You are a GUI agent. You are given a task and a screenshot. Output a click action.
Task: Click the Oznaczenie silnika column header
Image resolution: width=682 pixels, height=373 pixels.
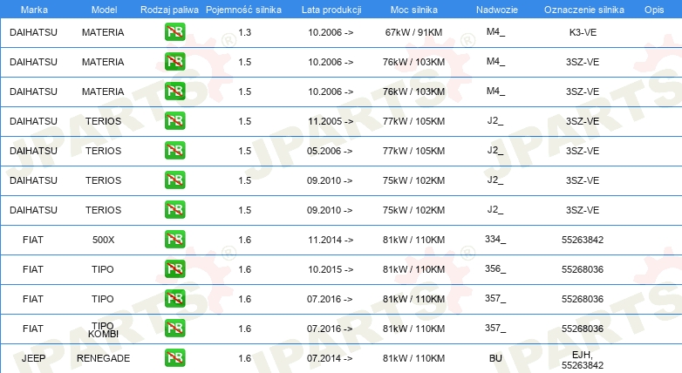(x=584, y=10)
